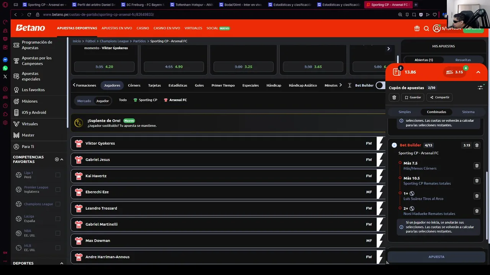The width and height of the screenshot is (490, 275).
Task: Open the gift promotions icon in header
Action: [x=417, y=28]
